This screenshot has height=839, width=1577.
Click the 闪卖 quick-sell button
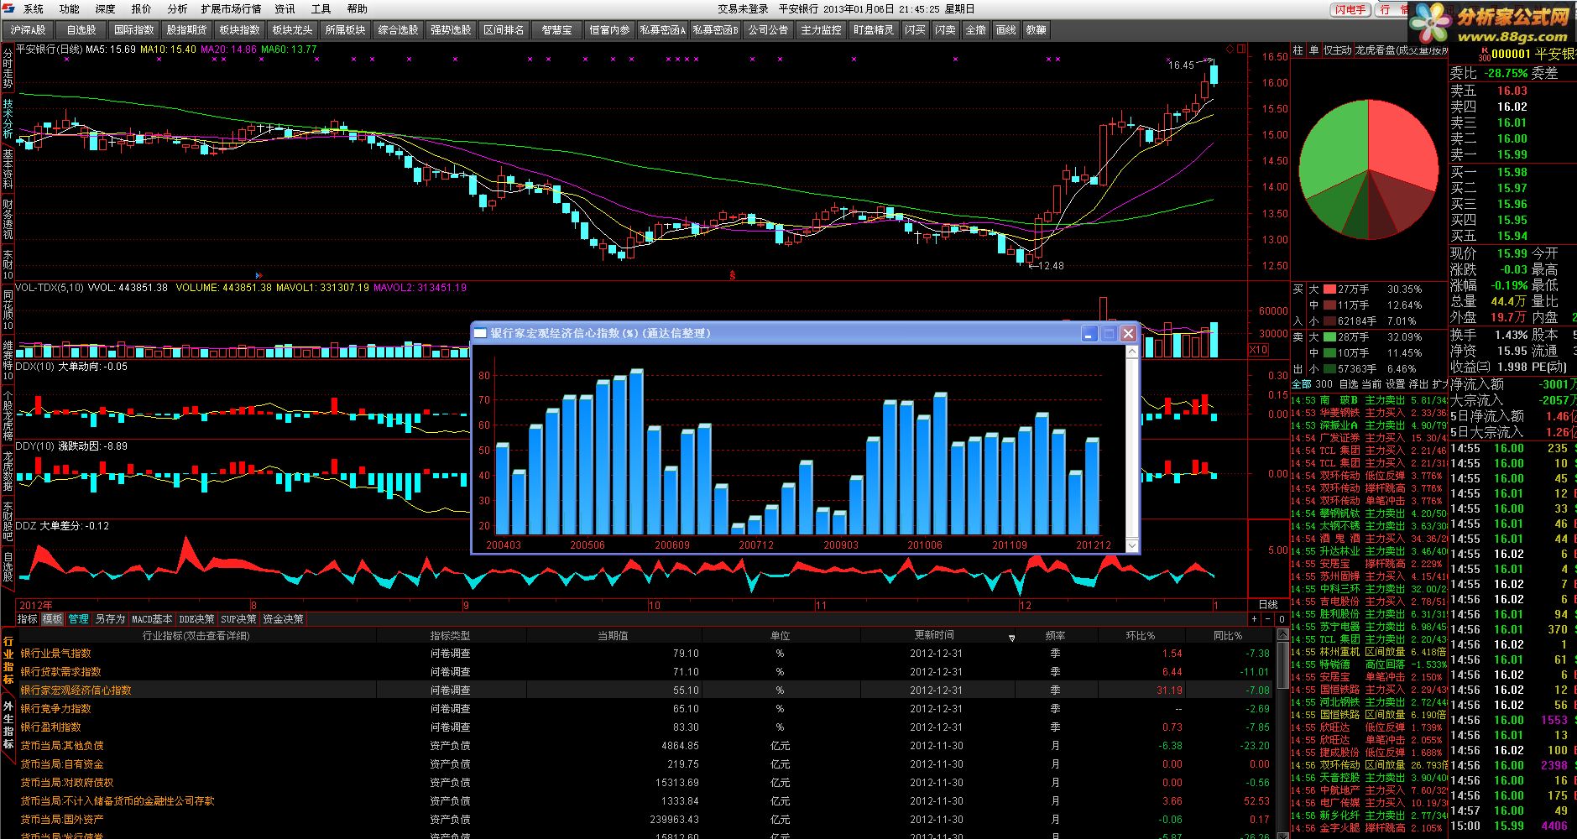tap(945, 30)
